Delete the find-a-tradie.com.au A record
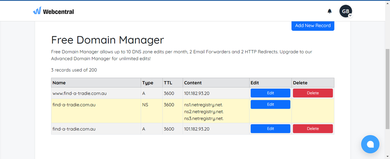This screenshot has width=390, height=159. pos(313,129)
